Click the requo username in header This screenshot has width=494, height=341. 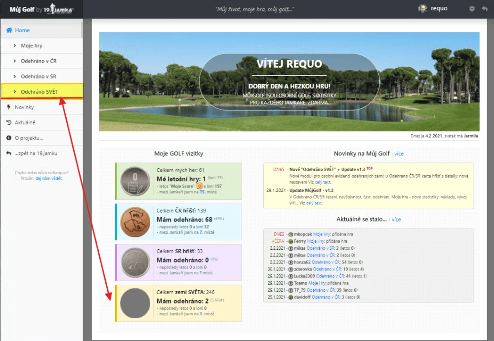[439, 8]
